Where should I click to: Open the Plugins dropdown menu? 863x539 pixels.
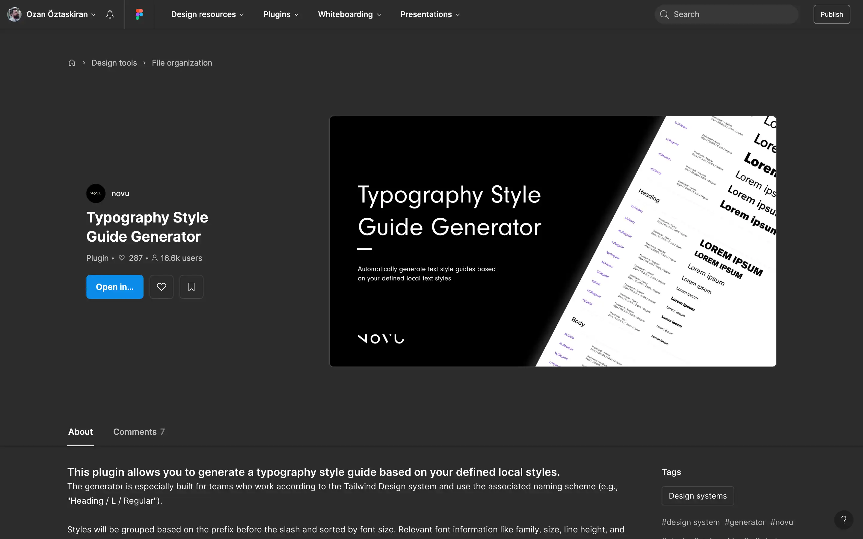[x=281, y=14]
